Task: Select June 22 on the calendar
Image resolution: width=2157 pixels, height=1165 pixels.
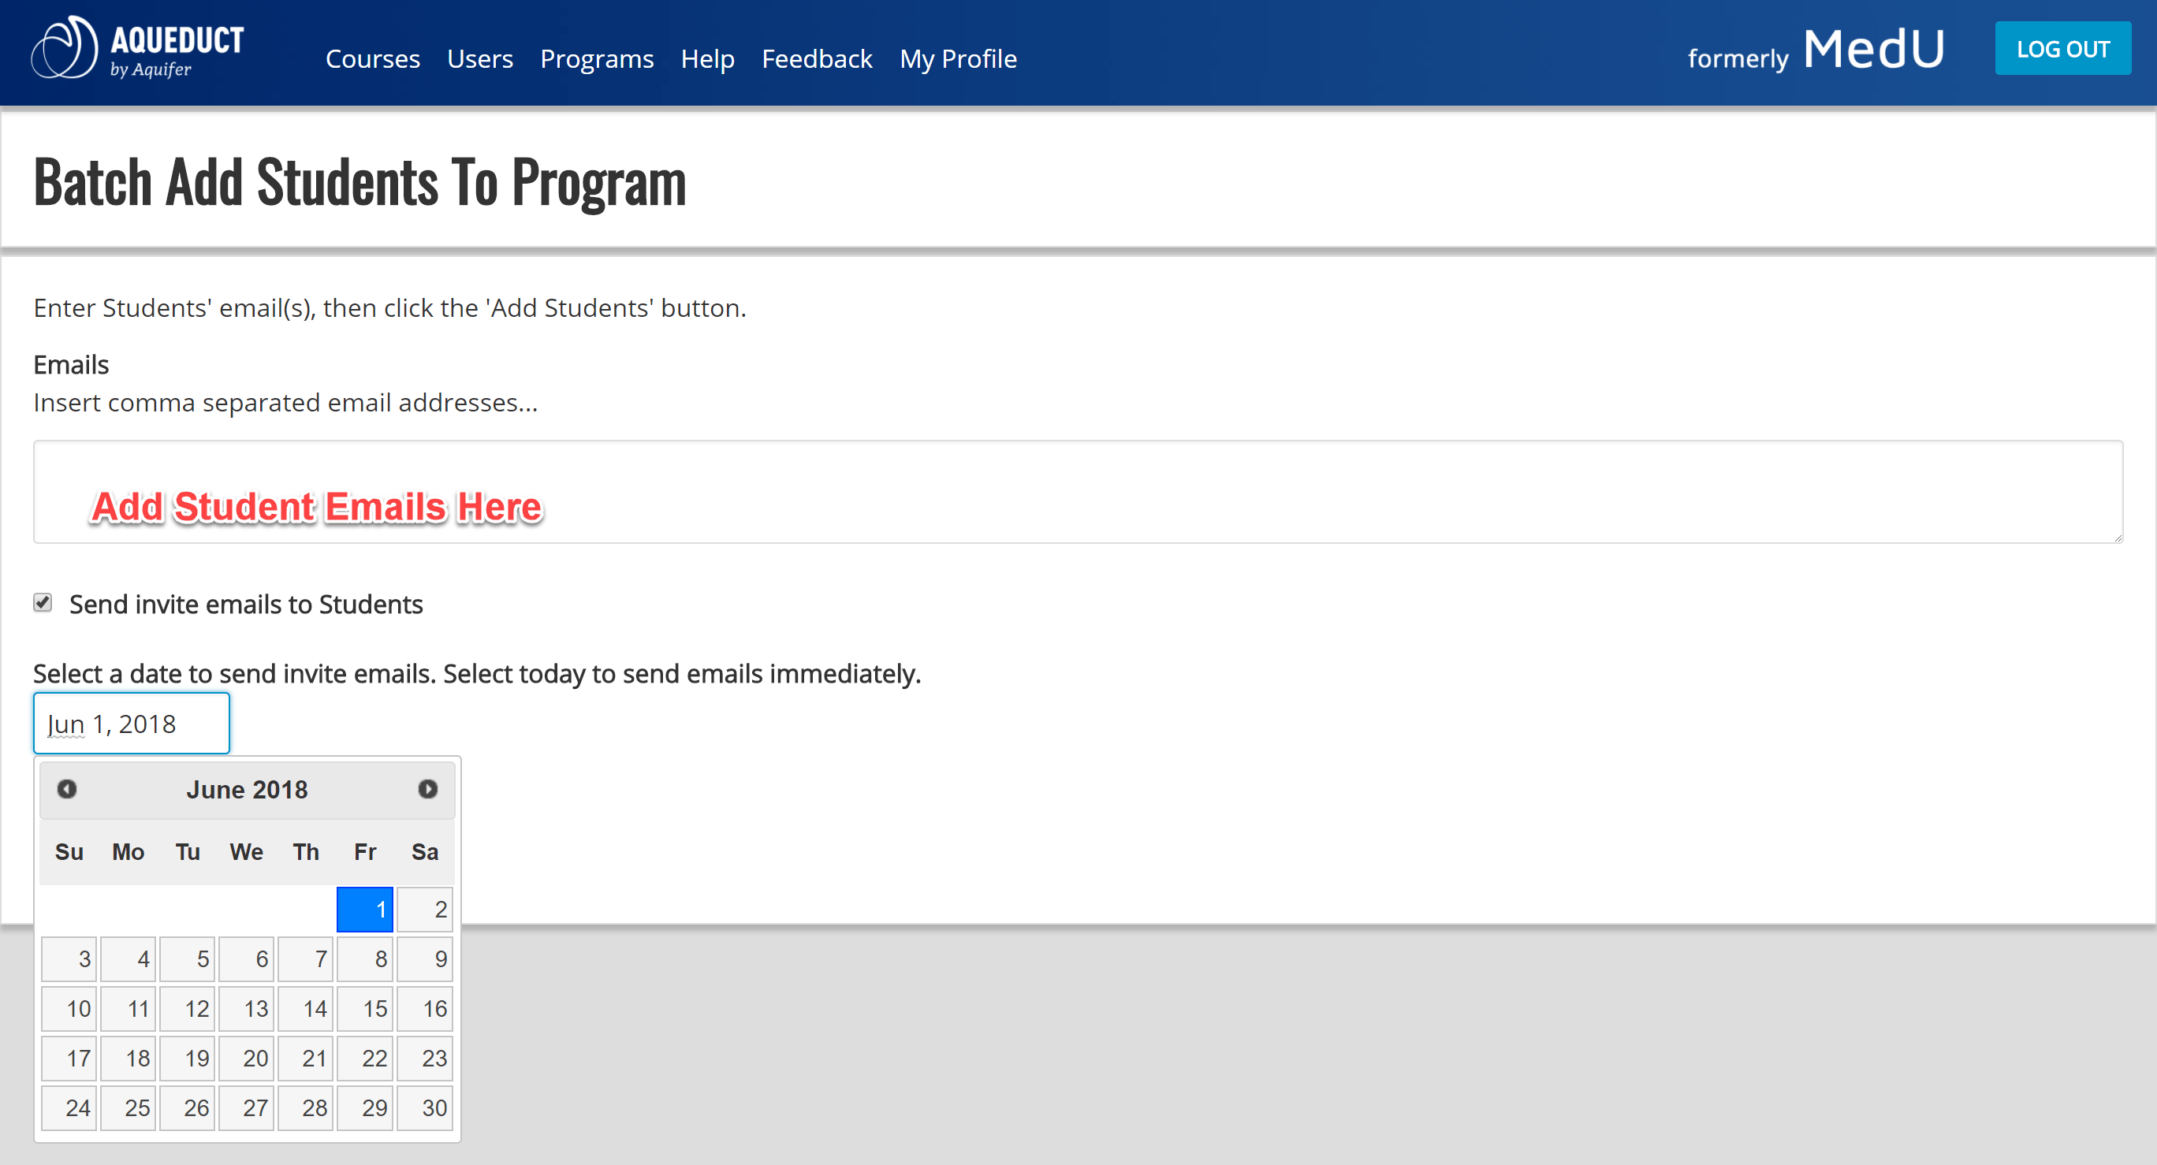Action: tap(377, 1059)
